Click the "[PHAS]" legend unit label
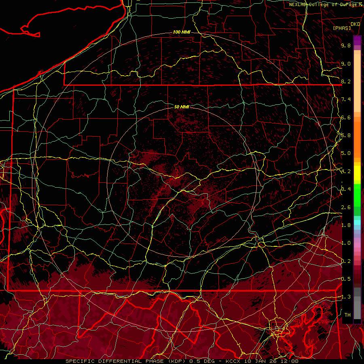Image resolution: width=364 pixels, height=364 pixels. tap(342, 28)
